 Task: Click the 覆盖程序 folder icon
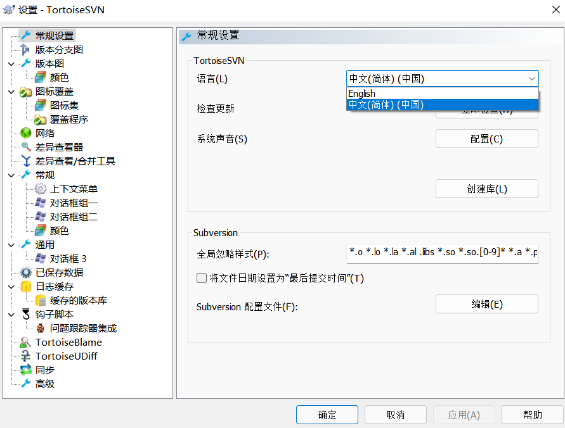click(41, 119)
